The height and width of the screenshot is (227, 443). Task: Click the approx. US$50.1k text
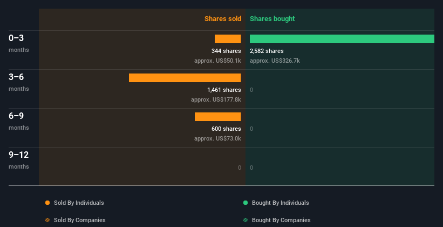217,61
